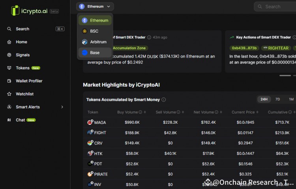Choose BSC in the network list
The height and width of the screenshot is (189, 296).
click(95, 31)
